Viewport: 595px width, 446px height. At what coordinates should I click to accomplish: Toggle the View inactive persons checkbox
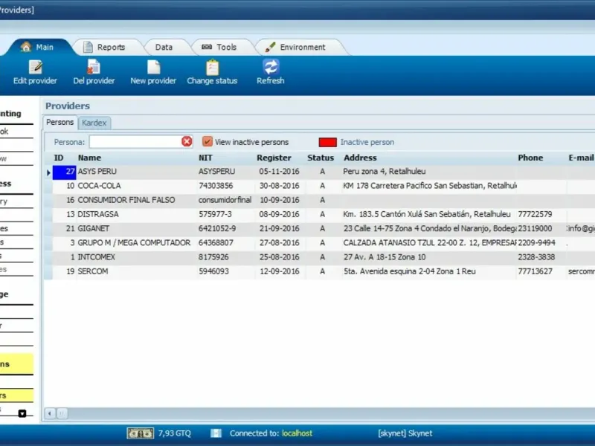[208, 141]
